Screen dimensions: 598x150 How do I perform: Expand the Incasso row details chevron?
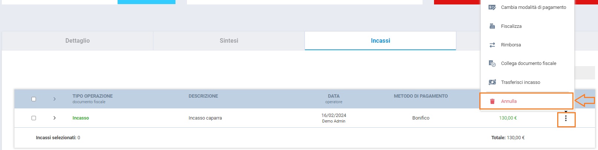[x=55, y=118]
